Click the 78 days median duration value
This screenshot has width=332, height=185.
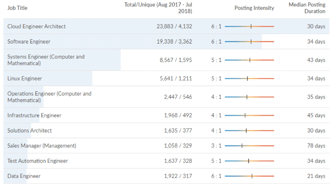tap(316, 146)
